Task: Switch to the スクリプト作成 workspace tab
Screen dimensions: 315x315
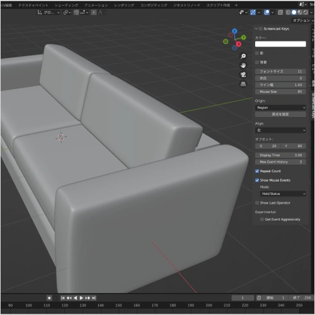Action: click(x=218, y=5)
